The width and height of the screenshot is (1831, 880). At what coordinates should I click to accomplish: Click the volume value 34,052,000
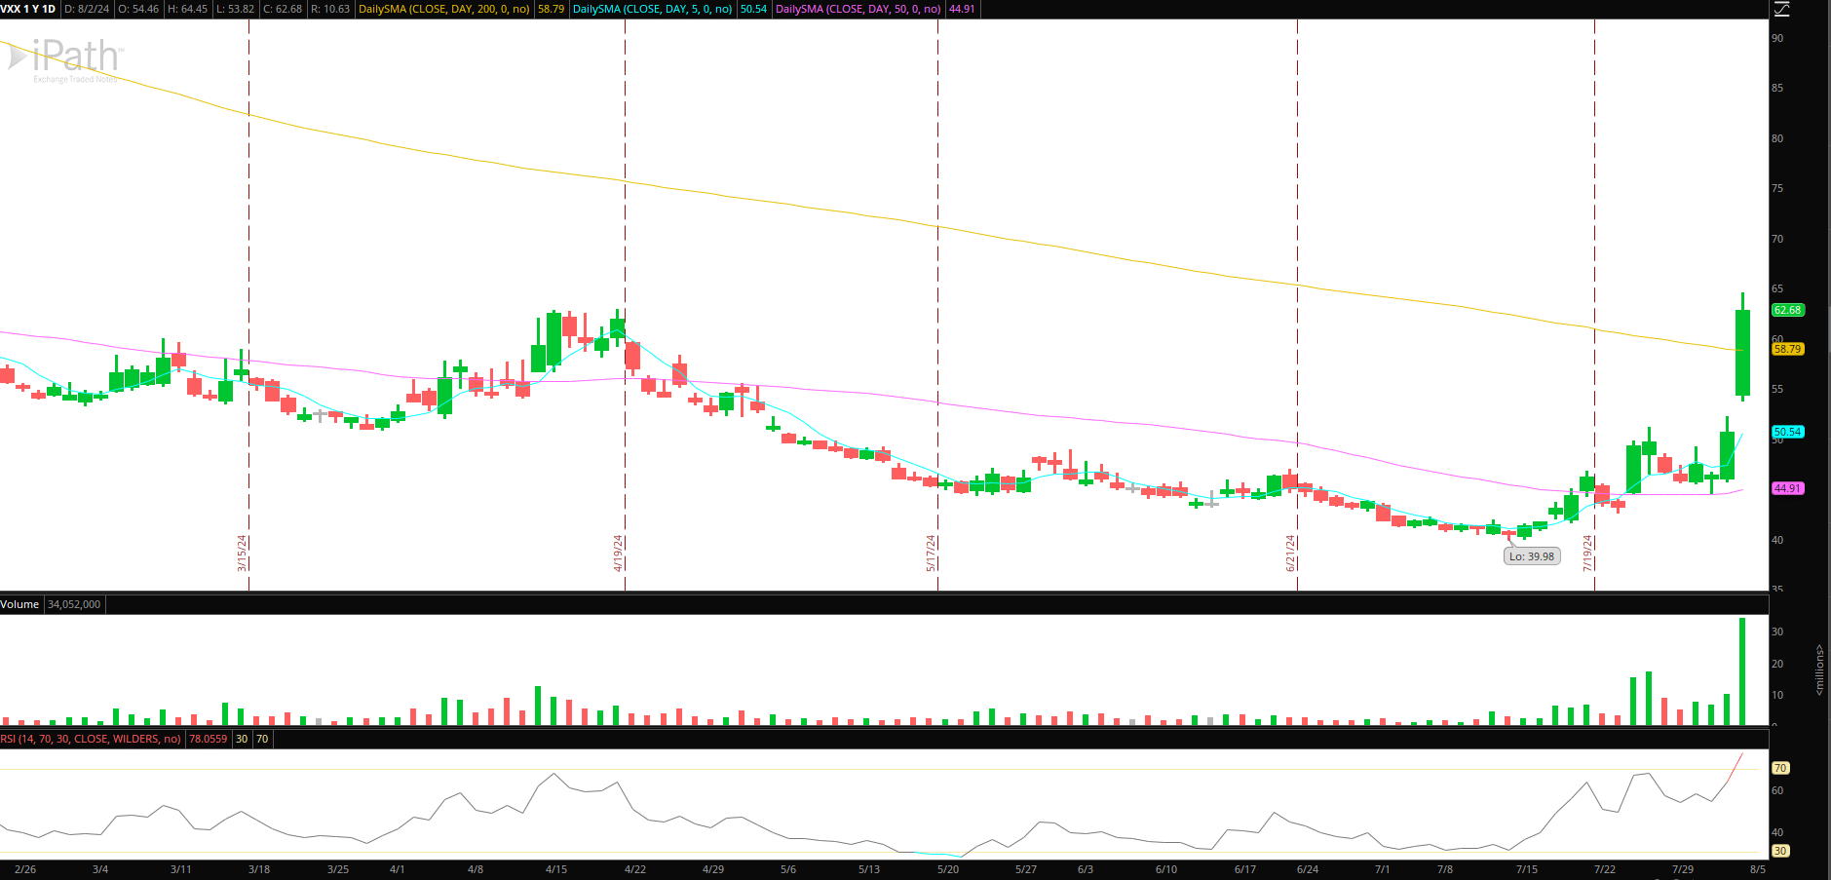74,604
